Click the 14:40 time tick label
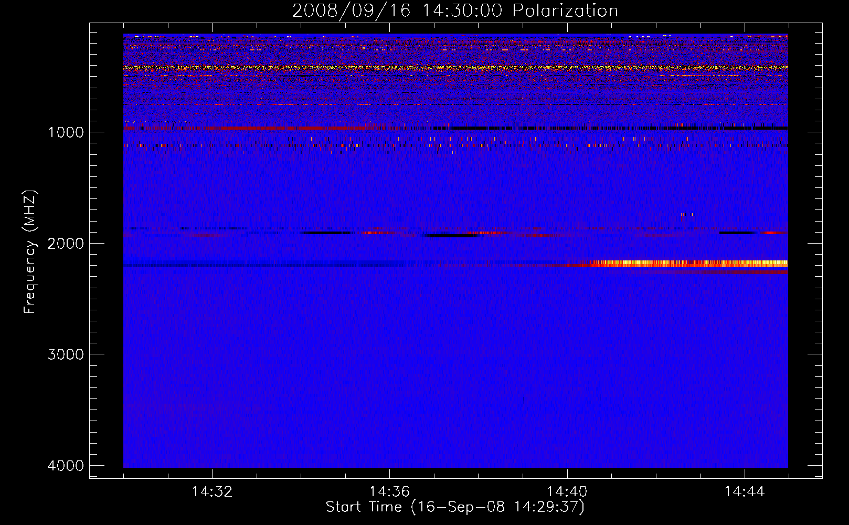 (567, 492)
